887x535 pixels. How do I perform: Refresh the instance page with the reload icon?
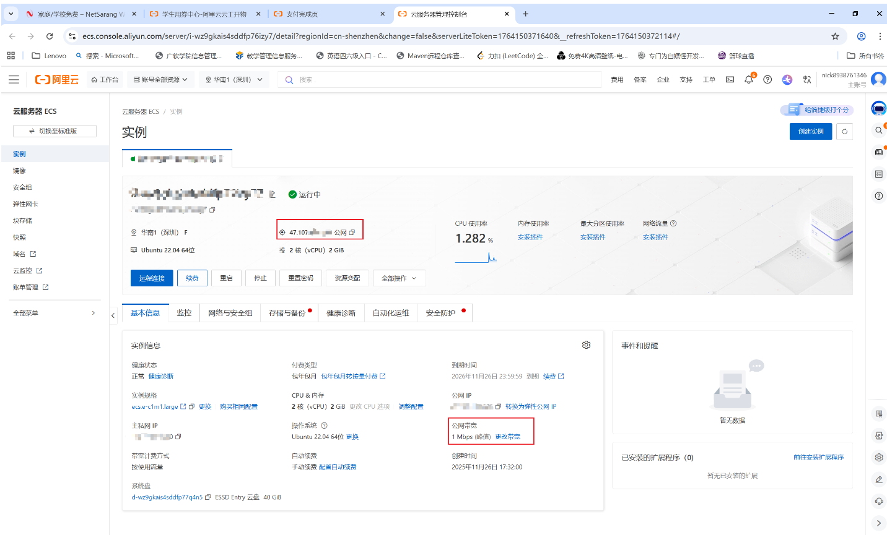click(845, 131)
